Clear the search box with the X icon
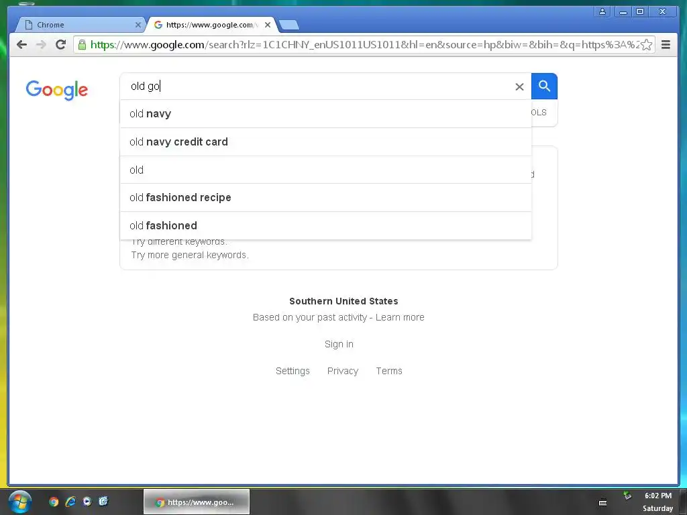Image resolution: width=687 pixels, height=515 pixels. (519, 87)
